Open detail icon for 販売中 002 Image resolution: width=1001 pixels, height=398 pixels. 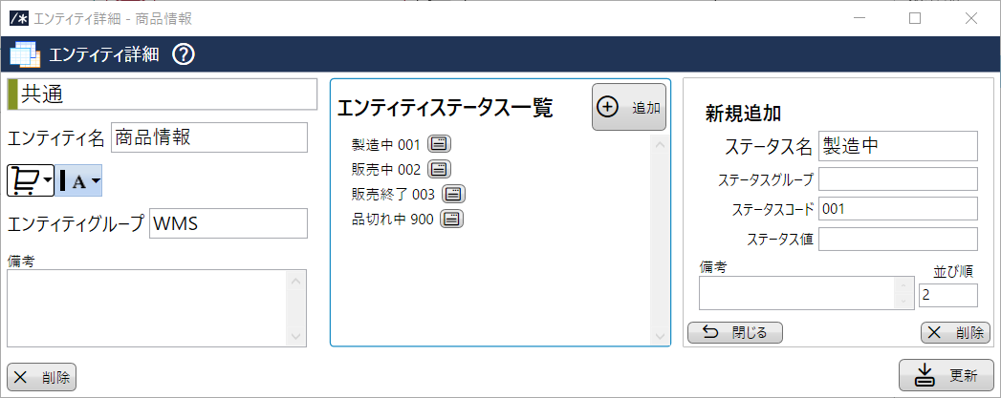[x=439, y=169]
